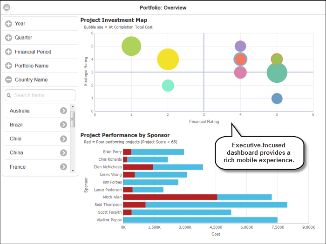Select the large green bubble at rating 1
Image resolution: width=326 pixels, height=244 pixels.
coord(131,46)
